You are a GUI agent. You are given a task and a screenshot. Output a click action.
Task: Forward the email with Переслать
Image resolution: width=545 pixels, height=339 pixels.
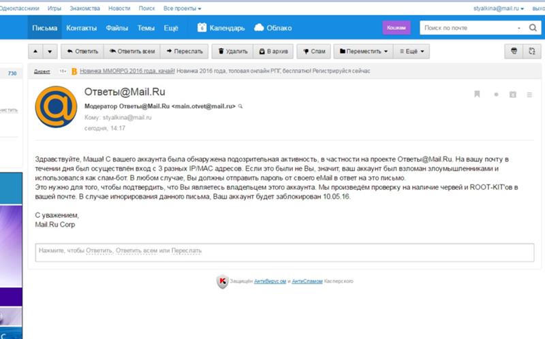[184, 52]
